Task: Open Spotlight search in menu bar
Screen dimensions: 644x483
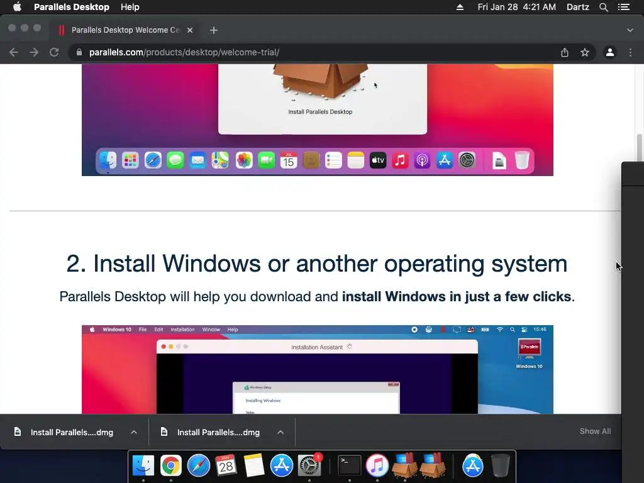Action: click(603, 7)
